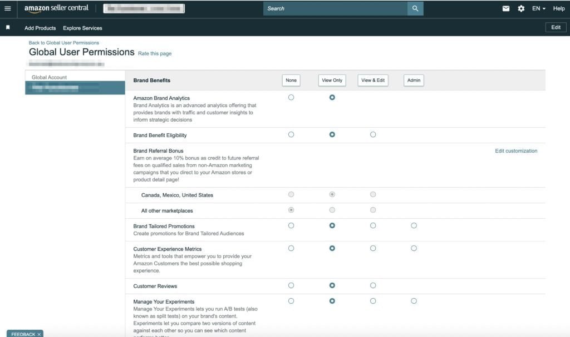Click the Edit button in toolbar
The height and width of the screenshot is (337, 570).
click(556, 27)
